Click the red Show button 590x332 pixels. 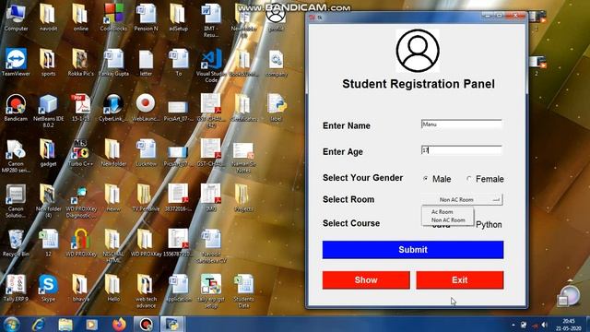(x=366, y=280)
